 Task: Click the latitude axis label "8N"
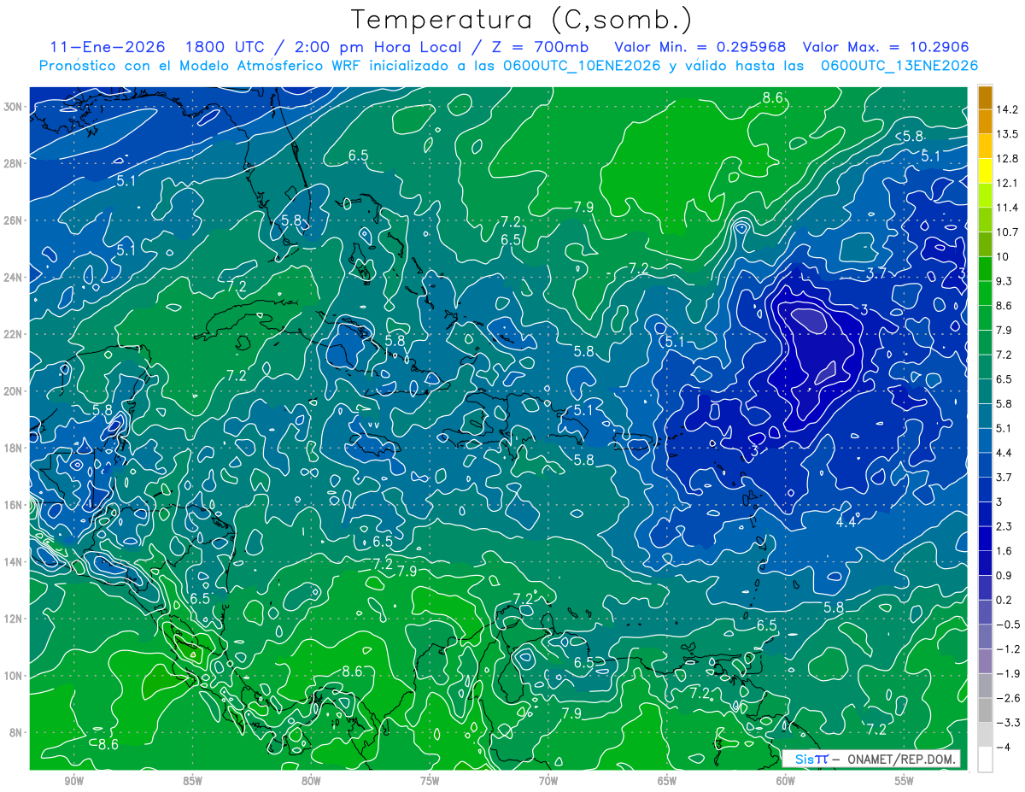[x=16, y=732]
